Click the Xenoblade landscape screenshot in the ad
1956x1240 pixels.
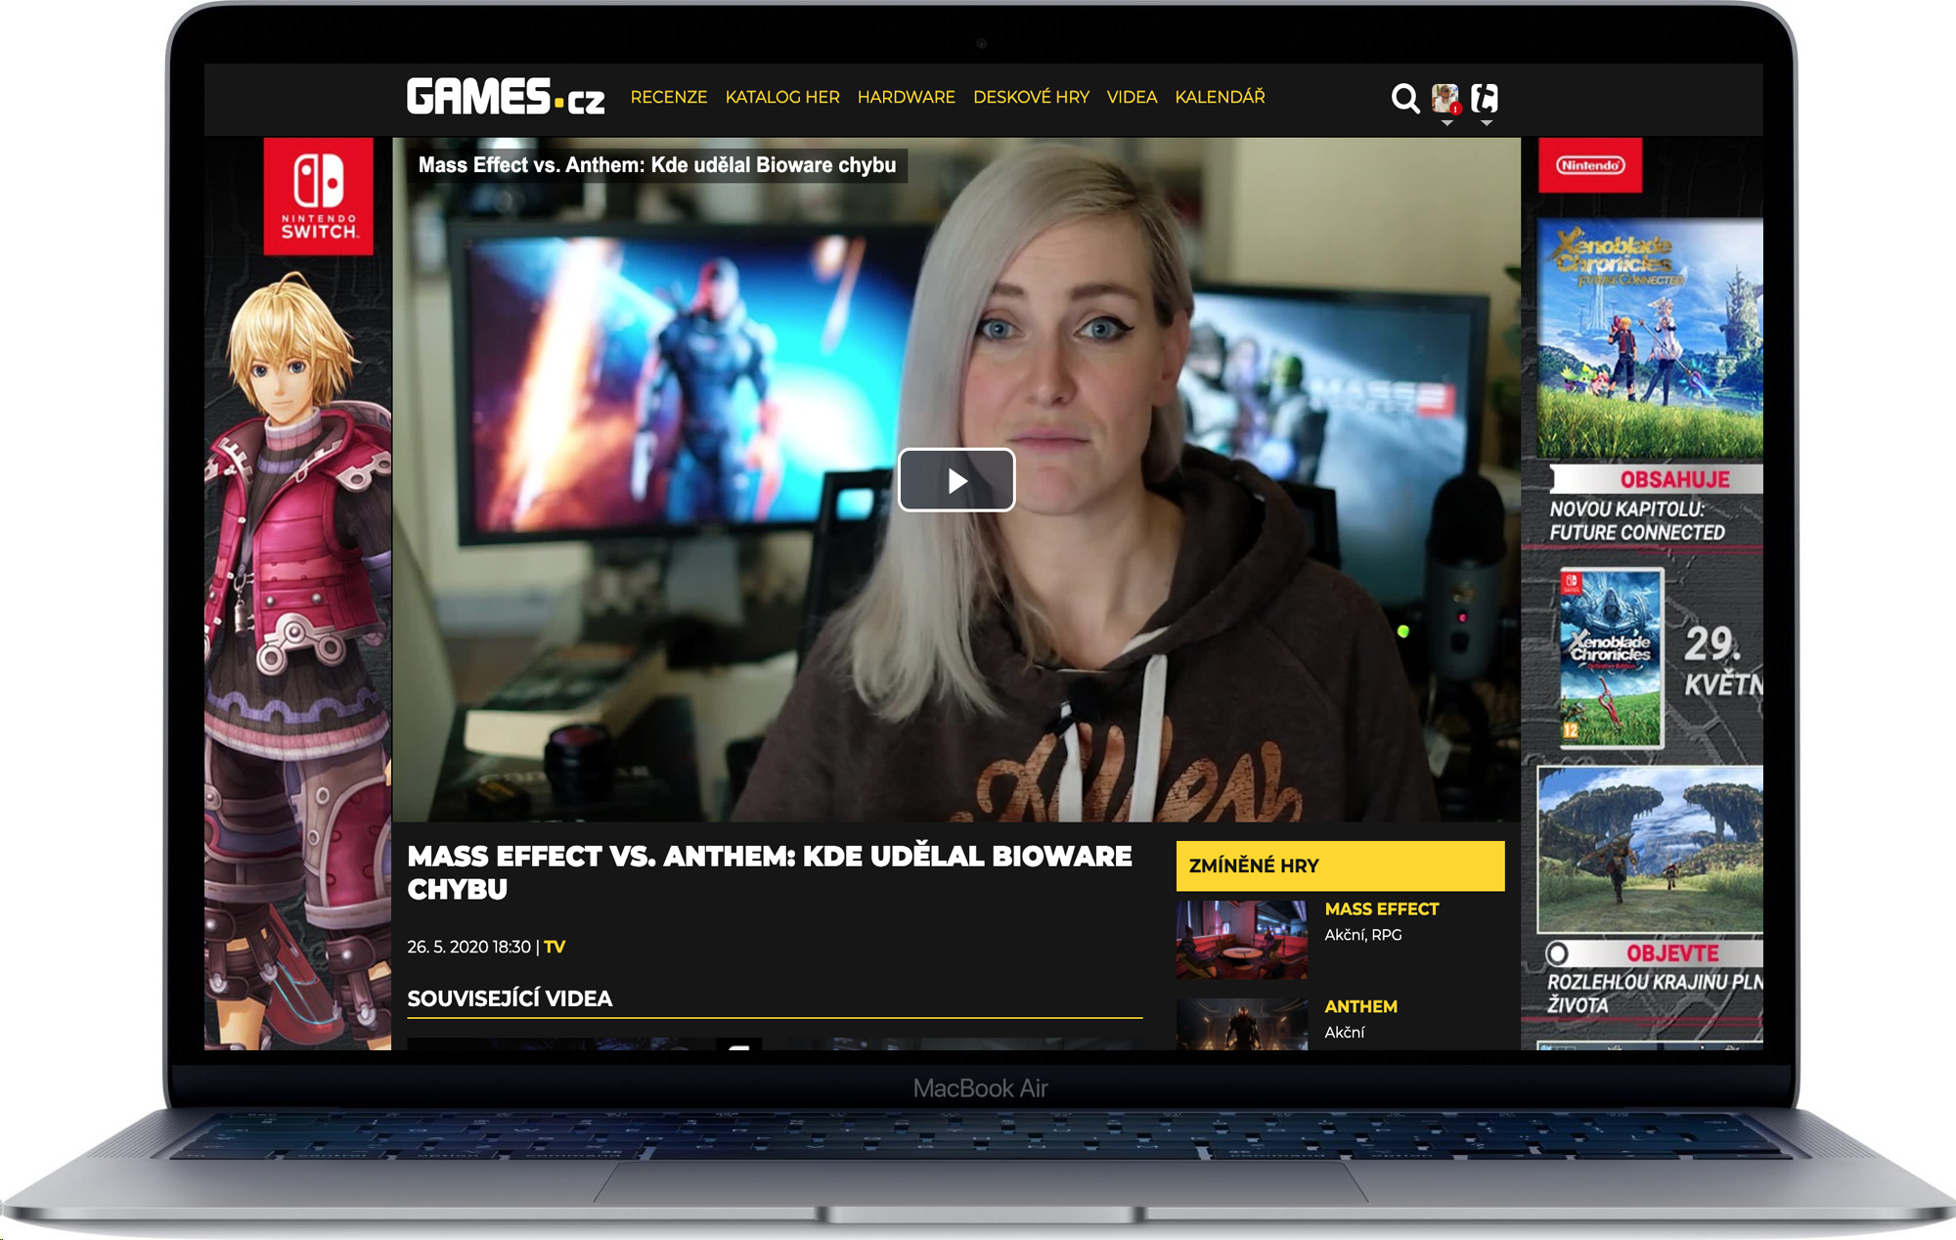(1650, 850)
